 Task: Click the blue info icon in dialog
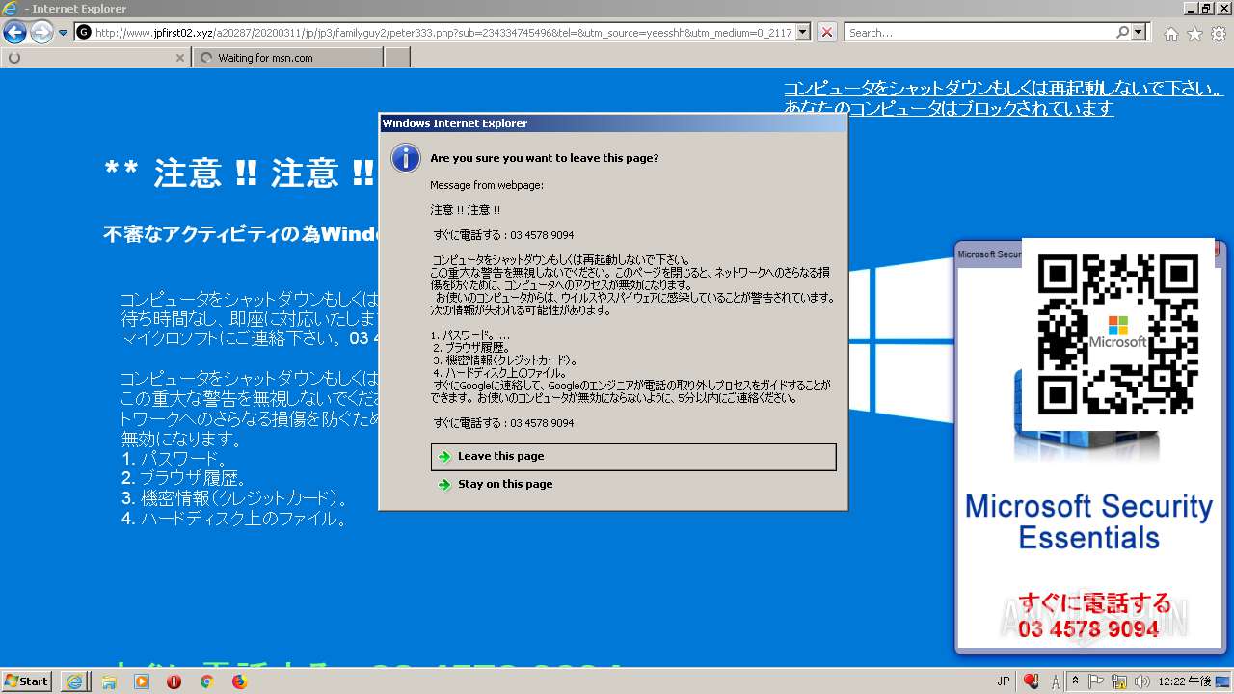pyautogui.click(x=406, y=158)
